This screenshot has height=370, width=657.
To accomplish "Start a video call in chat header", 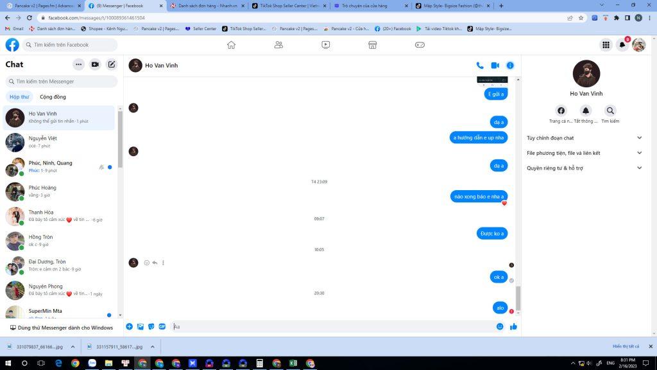I will click(495, 66).
